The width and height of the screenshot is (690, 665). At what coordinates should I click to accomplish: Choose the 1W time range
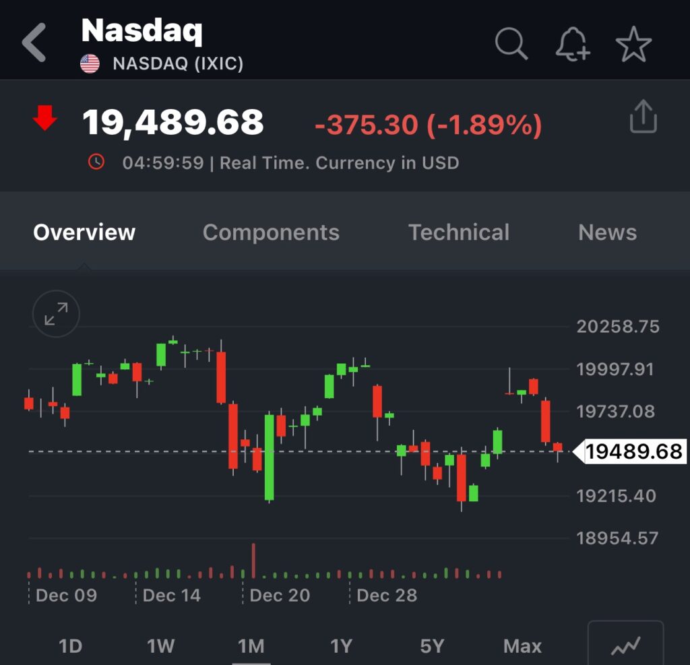(x=160, y=646)
